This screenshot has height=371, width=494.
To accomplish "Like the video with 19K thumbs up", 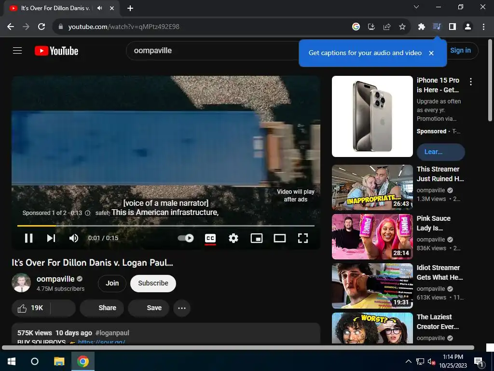I will click(31, 308).
